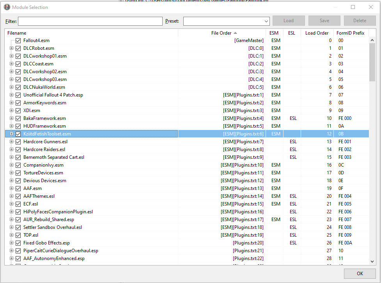Click the Save preset button
This screenshot has width=381, height=283.
(324, 21)
